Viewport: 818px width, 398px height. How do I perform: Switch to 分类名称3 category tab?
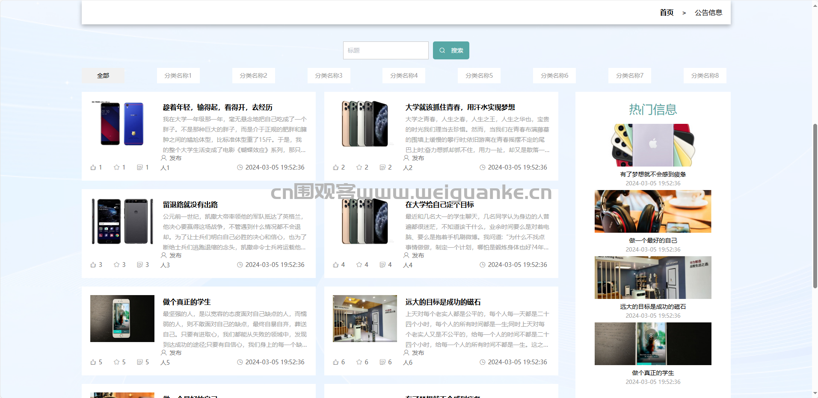(x=329, y=76)
